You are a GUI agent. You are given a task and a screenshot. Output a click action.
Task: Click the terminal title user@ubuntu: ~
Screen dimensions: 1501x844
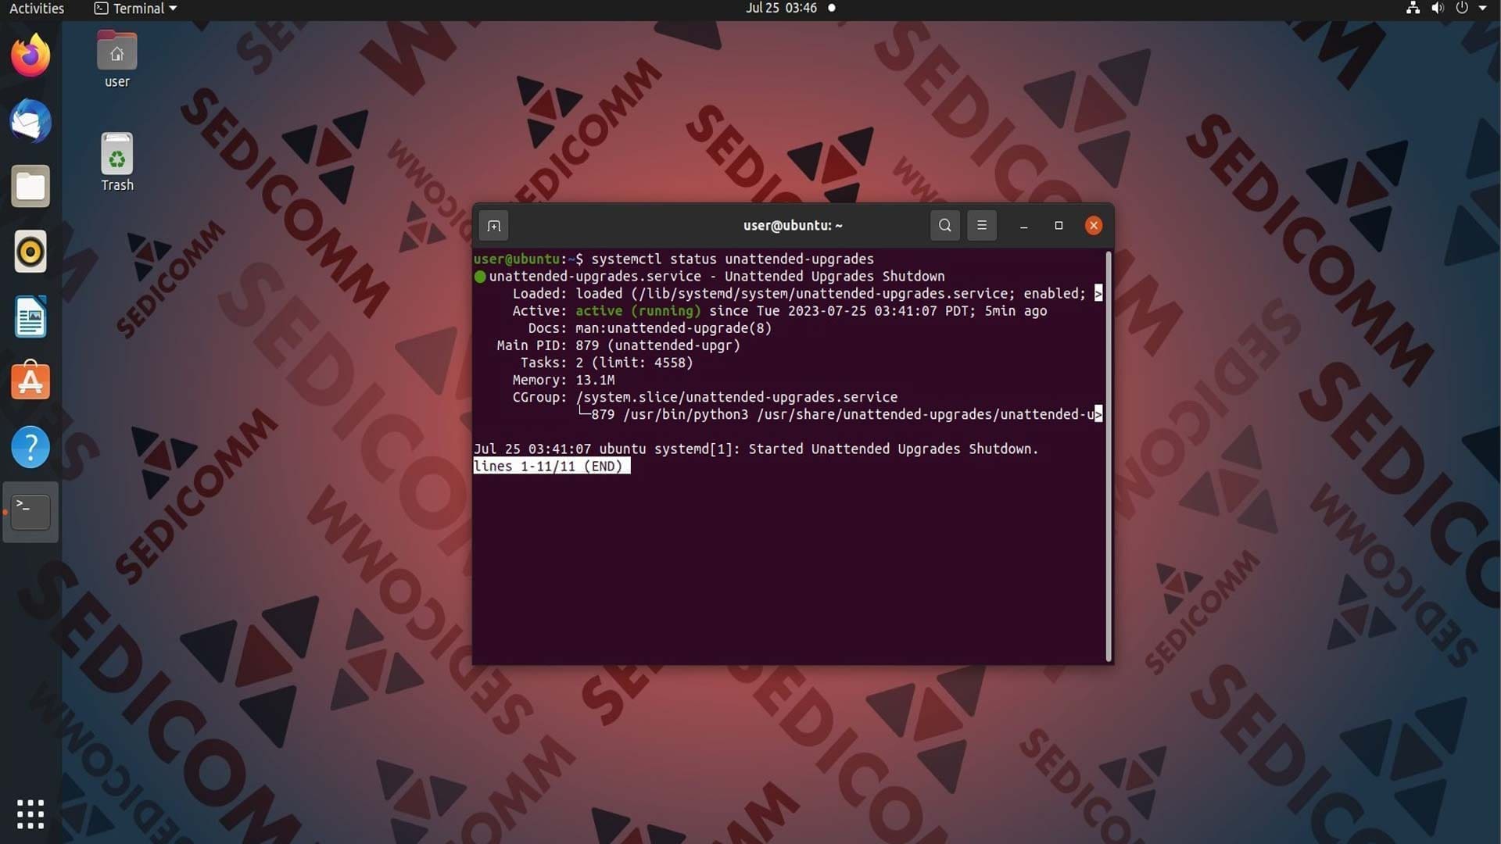(x=793, y=226)
